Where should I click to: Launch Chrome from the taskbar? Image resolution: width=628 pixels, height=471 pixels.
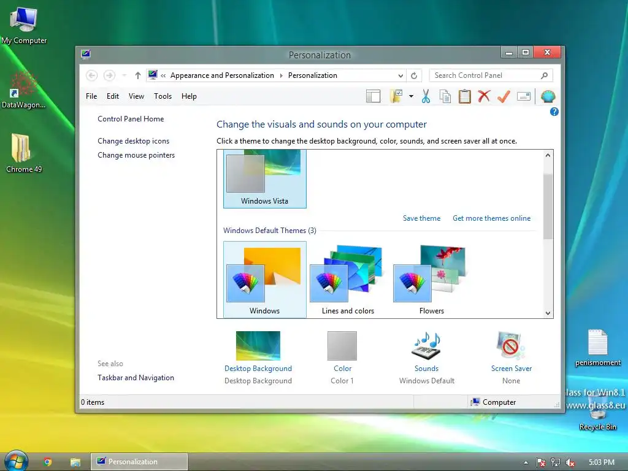tap(47, 462)
